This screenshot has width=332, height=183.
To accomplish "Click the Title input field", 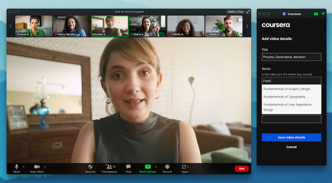I will coord(291,57).
